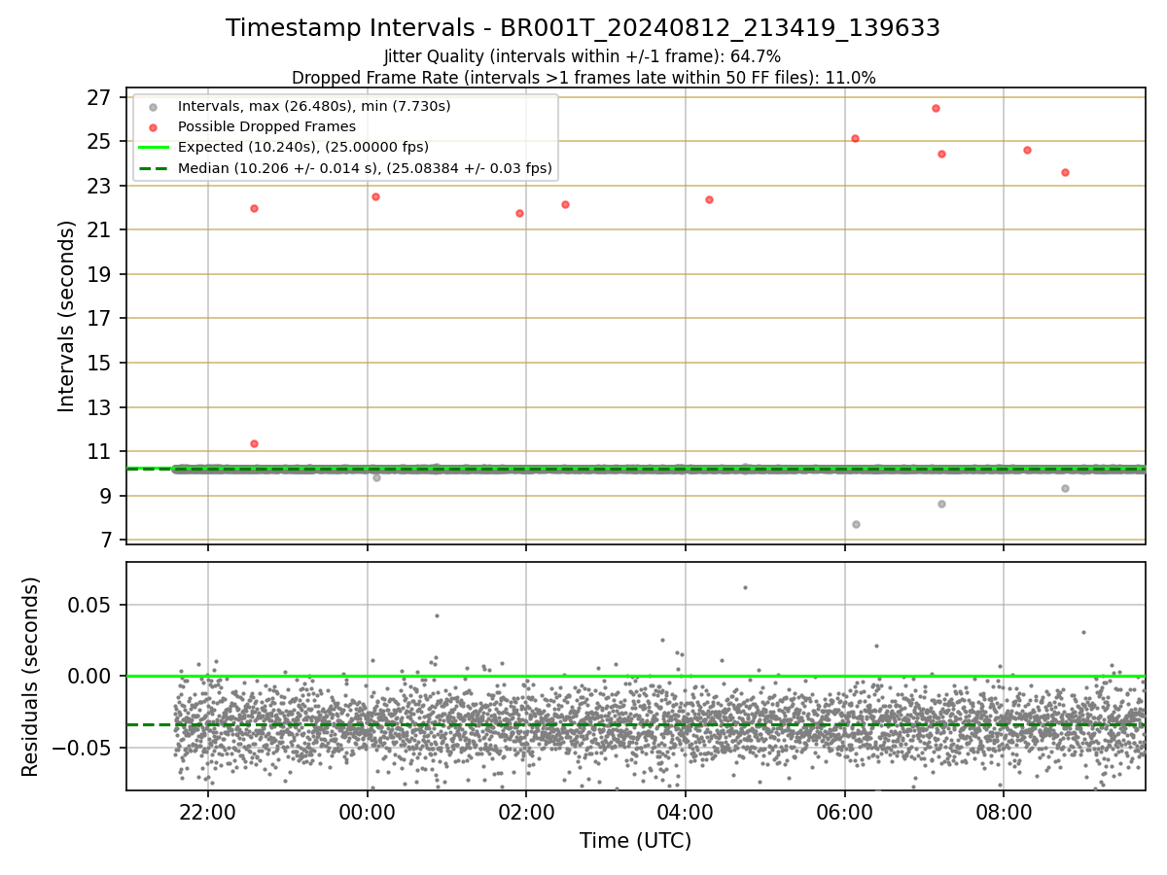Click the plot title "Timestamp Intervals - BR001T_20240812_213419_139633"

583,28
